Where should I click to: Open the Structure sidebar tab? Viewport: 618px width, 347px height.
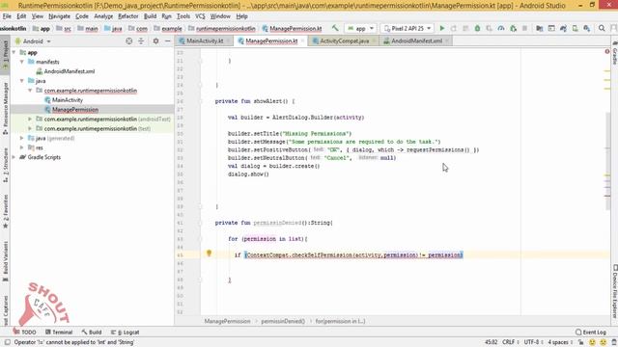(x=5, y=165)
